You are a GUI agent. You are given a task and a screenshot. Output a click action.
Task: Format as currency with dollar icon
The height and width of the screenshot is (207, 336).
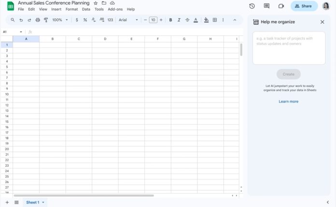tap(77, 20)
